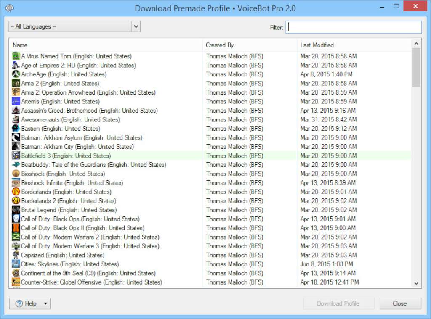The height and width of the screenshot is (319, 431).
Task: Open the All Languages dropdown
Action: 74,26
